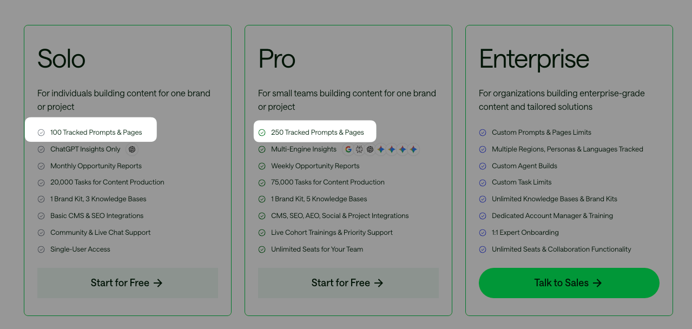
Task: Start for Free under the Solo plan
Action: click(x=128, y=283)
